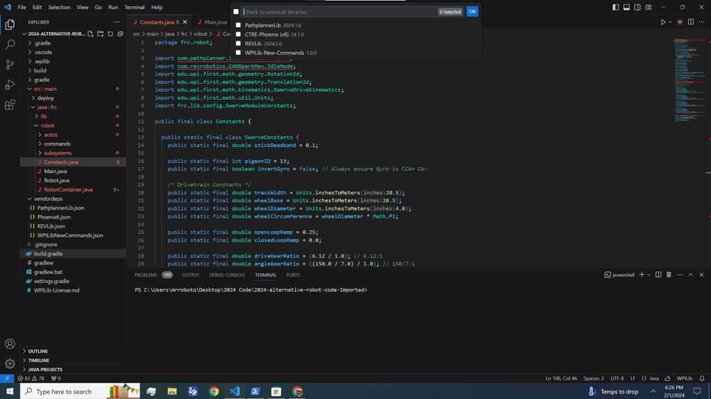Select the CTRE-Phoenix (v6) checkbox
Screen dimensions: 711x399
tap(238, 35)
